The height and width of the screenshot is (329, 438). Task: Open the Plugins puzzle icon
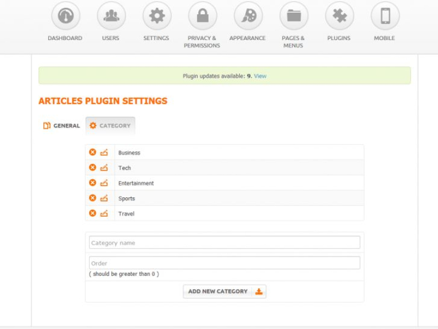tap(339, 16)
